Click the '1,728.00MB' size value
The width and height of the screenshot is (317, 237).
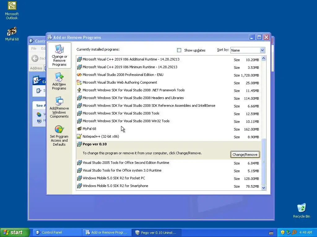pyautogui.click(x=250, y=75)
